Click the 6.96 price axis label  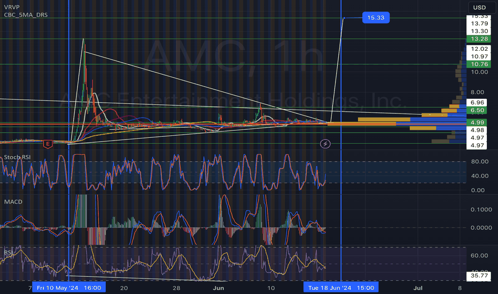[477, 102]
